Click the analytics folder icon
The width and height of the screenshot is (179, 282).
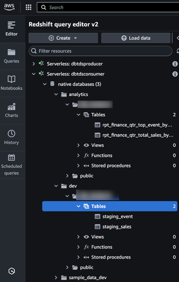tap(64, 94)
